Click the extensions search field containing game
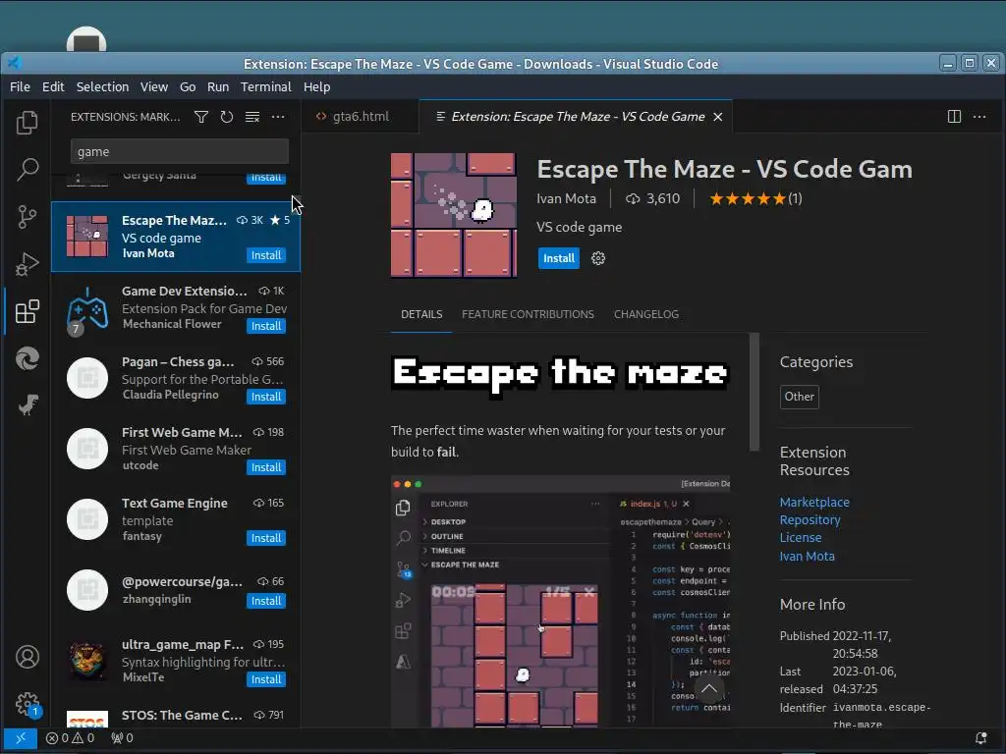 click(180, 152)
